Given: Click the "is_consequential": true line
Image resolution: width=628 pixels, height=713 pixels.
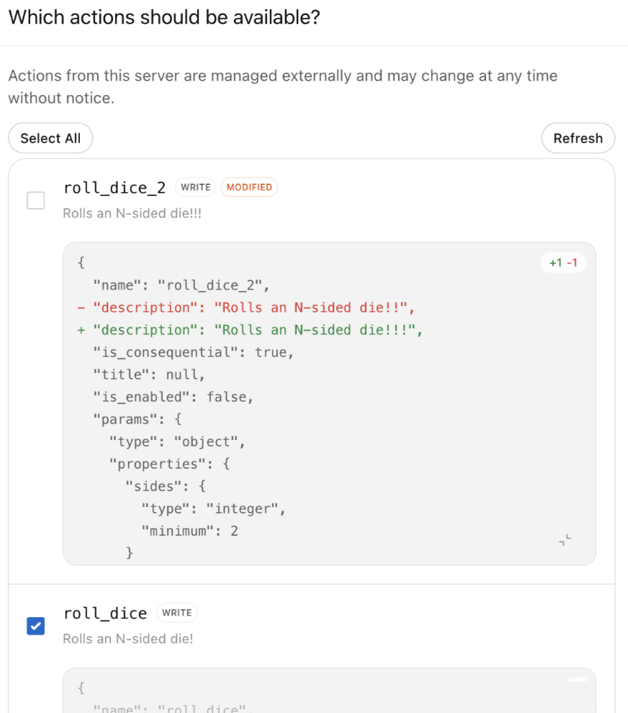Looking at the screenshot, I should point(194,352).
